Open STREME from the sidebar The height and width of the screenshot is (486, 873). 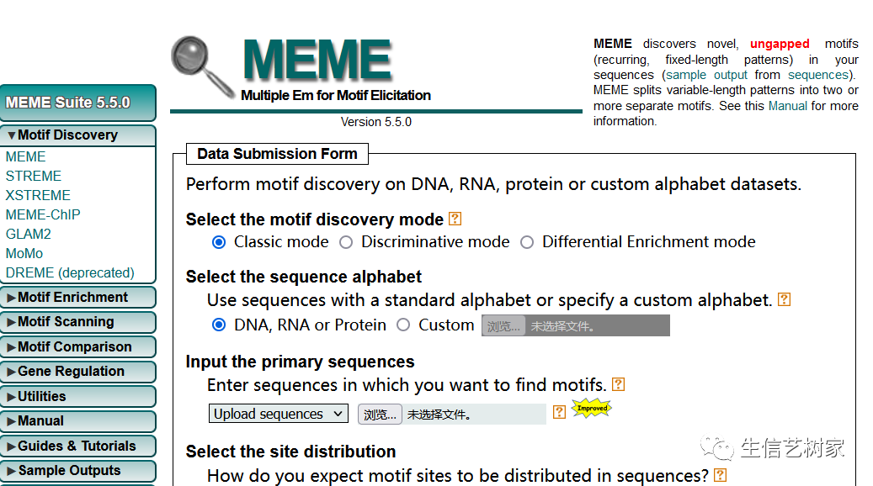[34, 177]
